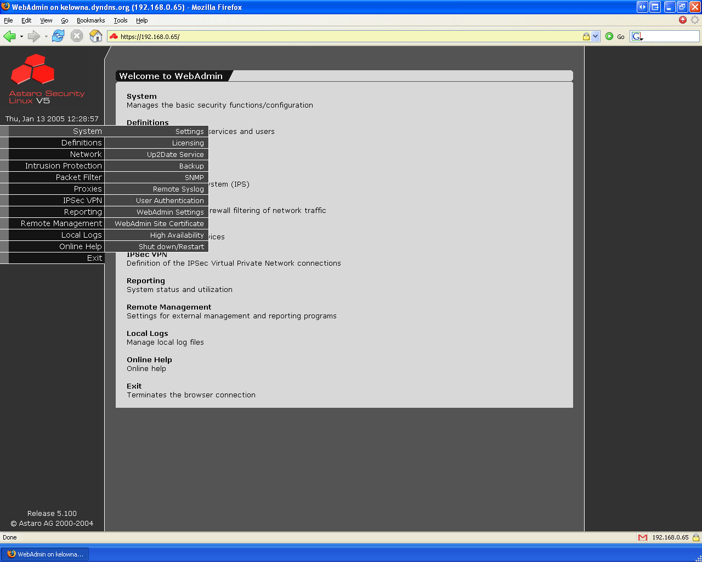Choose Up2Date Service in submenu

click(x=175, y=154)
